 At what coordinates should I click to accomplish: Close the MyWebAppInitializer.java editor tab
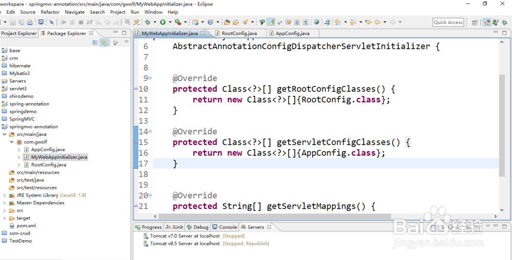click(202, 33)
